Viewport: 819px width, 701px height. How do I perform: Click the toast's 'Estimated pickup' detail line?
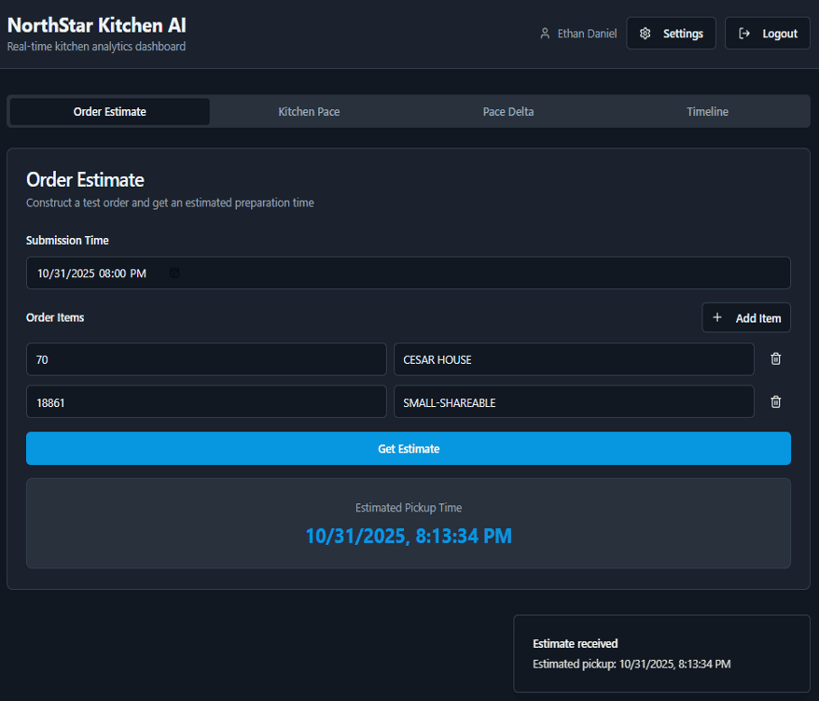[x=632, y=664]
